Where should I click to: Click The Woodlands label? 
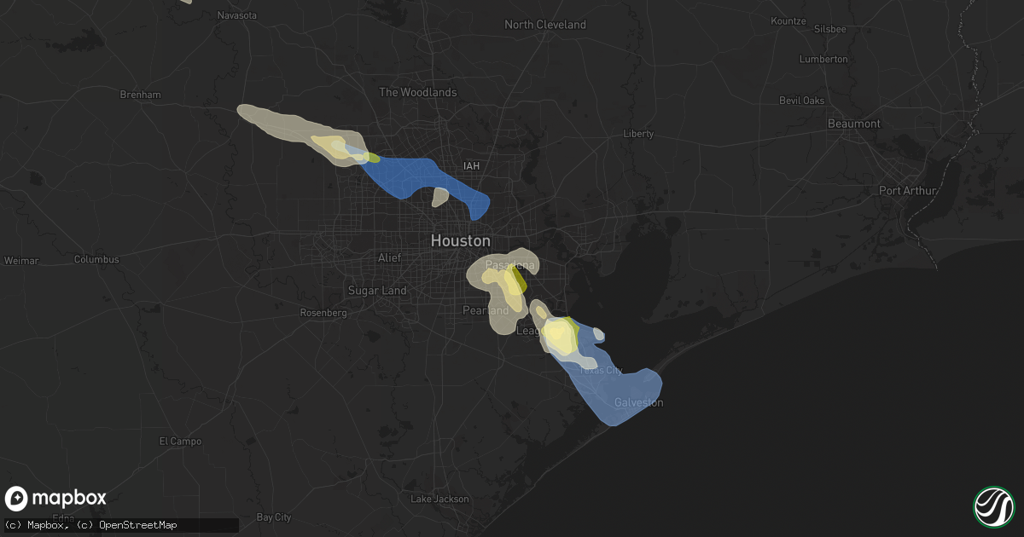pyautogui.click(x=418, y=92)
